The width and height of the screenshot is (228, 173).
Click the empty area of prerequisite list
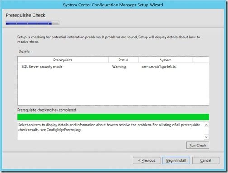(x=113, y=87)
